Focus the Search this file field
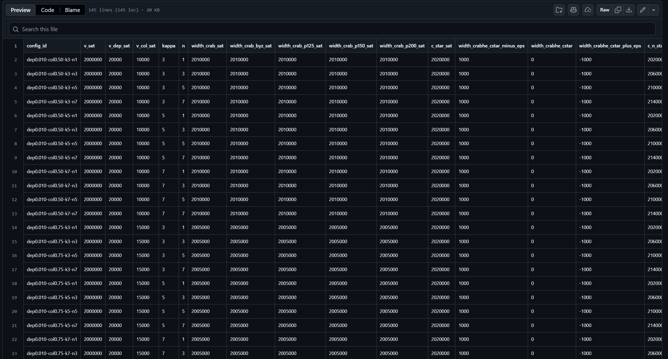Viewport: 668px width, 359px height. [x=332, y=29]
